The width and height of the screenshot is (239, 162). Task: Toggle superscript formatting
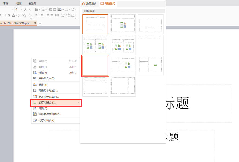(x=20, y=15)
